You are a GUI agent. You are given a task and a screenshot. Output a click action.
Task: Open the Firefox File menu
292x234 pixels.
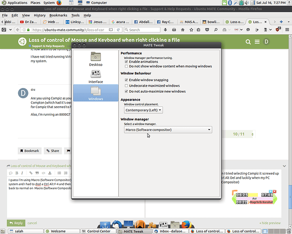pyautogui.click(x=5, y=15)
